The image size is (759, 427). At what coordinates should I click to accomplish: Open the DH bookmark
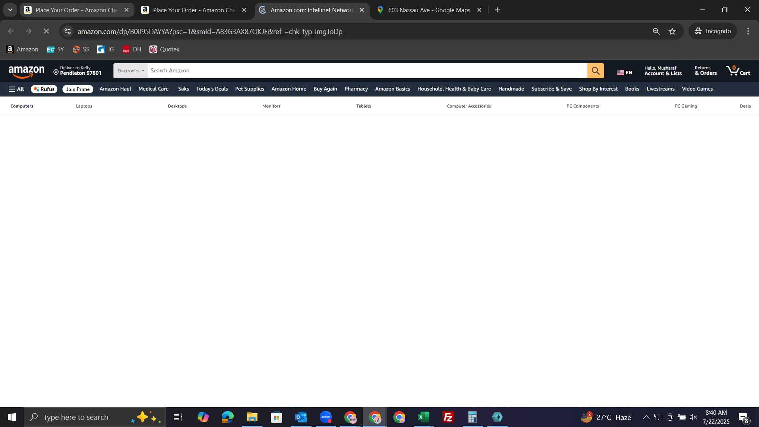[x=132, y=49]
